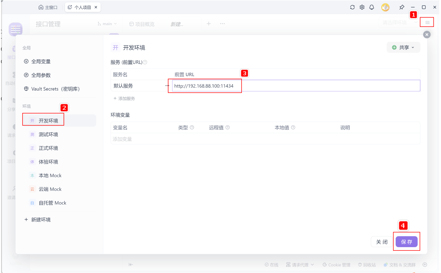Click the three-dots icon next to 默认服务
This screenshot has height=273, width=441.
click(167, 86)
